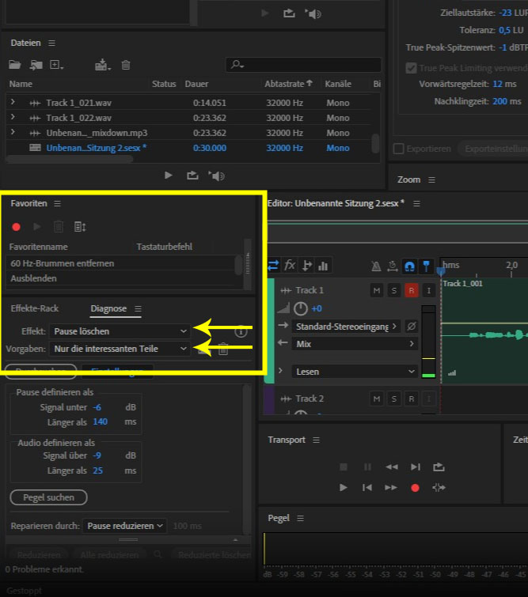Screen dimensions: 528x597
Task: Switch to the Effekte-Rack tab
Action: [35, 308]
